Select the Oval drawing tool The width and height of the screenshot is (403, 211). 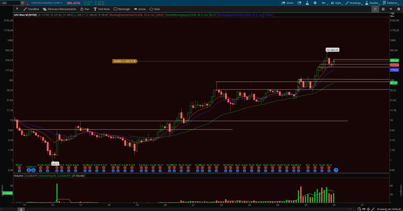(x=154, y=9)
